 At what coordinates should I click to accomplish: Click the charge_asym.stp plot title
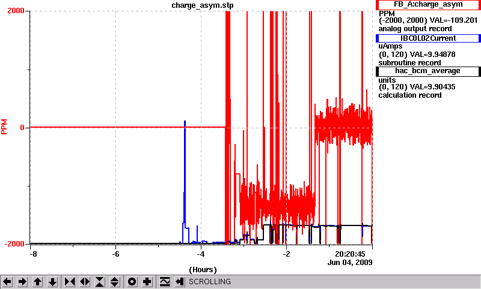(x=203, y=5)
